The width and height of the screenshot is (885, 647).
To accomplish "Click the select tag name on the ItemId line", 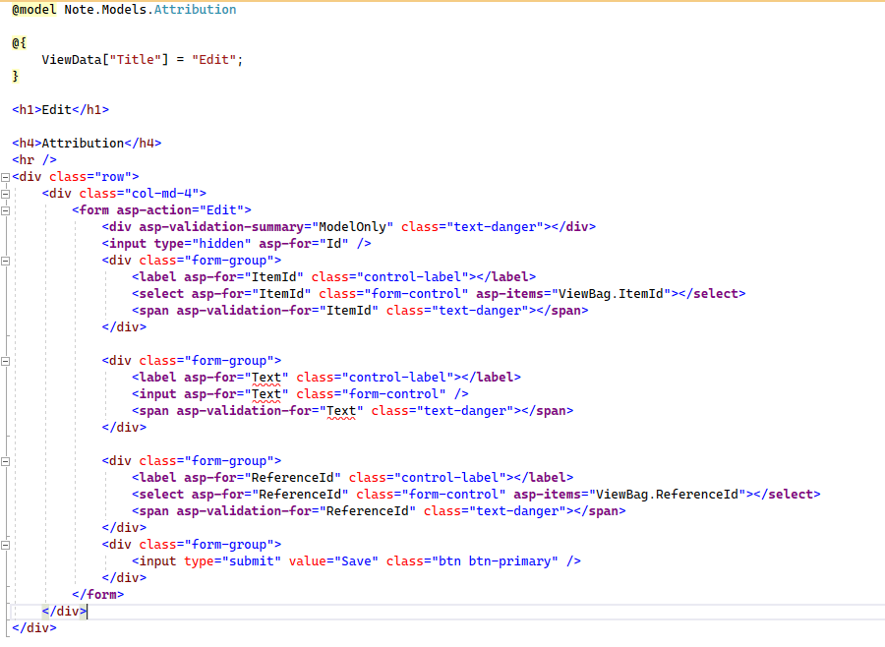I will point(161,294).
